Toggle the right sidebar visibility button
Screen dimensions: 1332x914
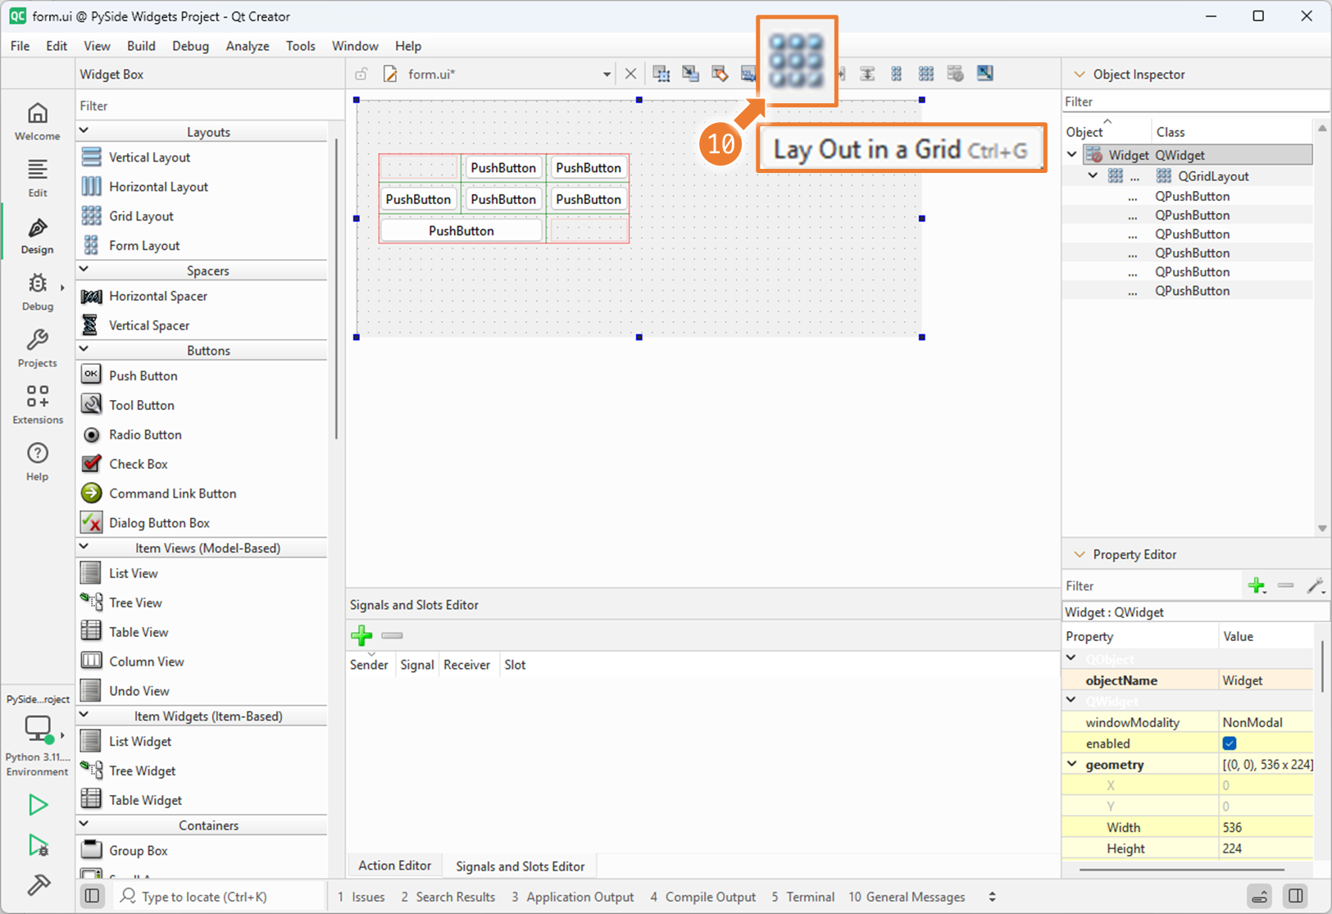tap(1296, 896)
